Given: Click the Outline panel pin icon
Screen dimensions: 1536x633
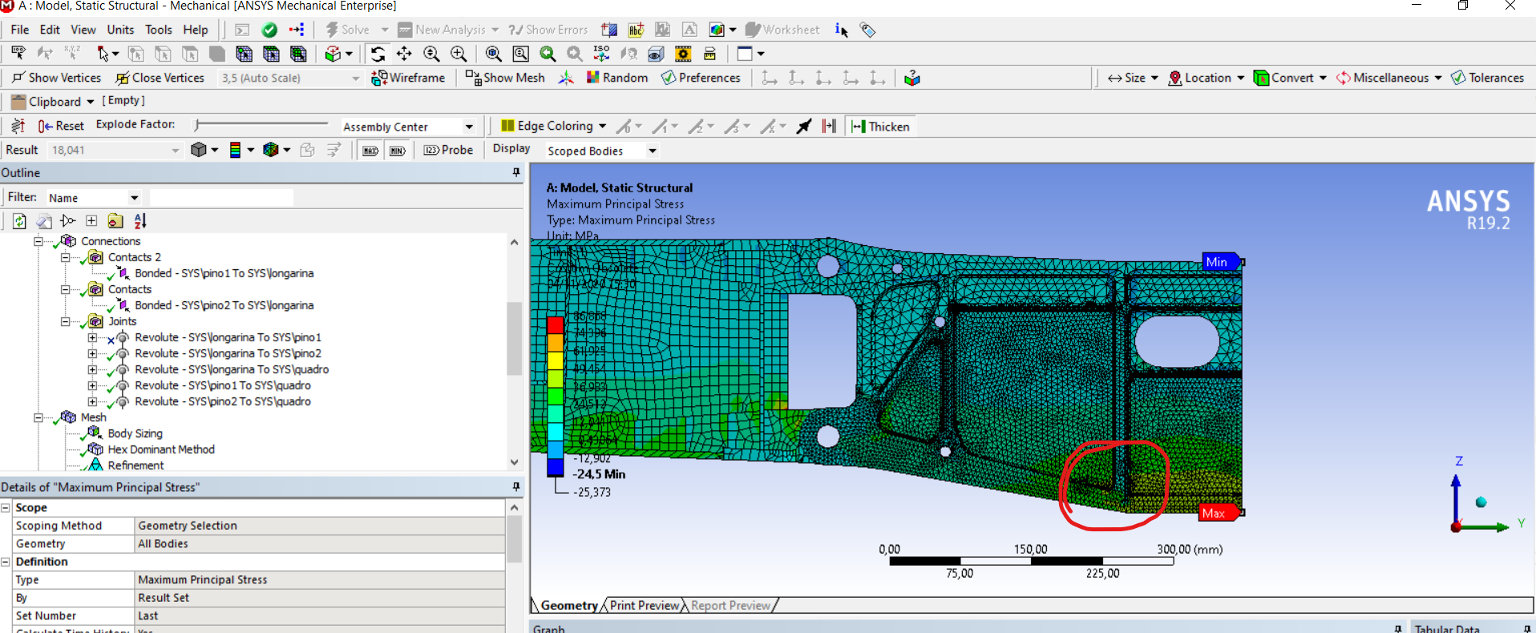Looking at the screenshot, I should [515, 172].
